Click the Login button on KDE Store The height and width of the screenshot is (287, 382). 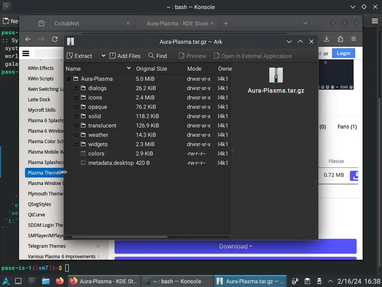[344, 53]
